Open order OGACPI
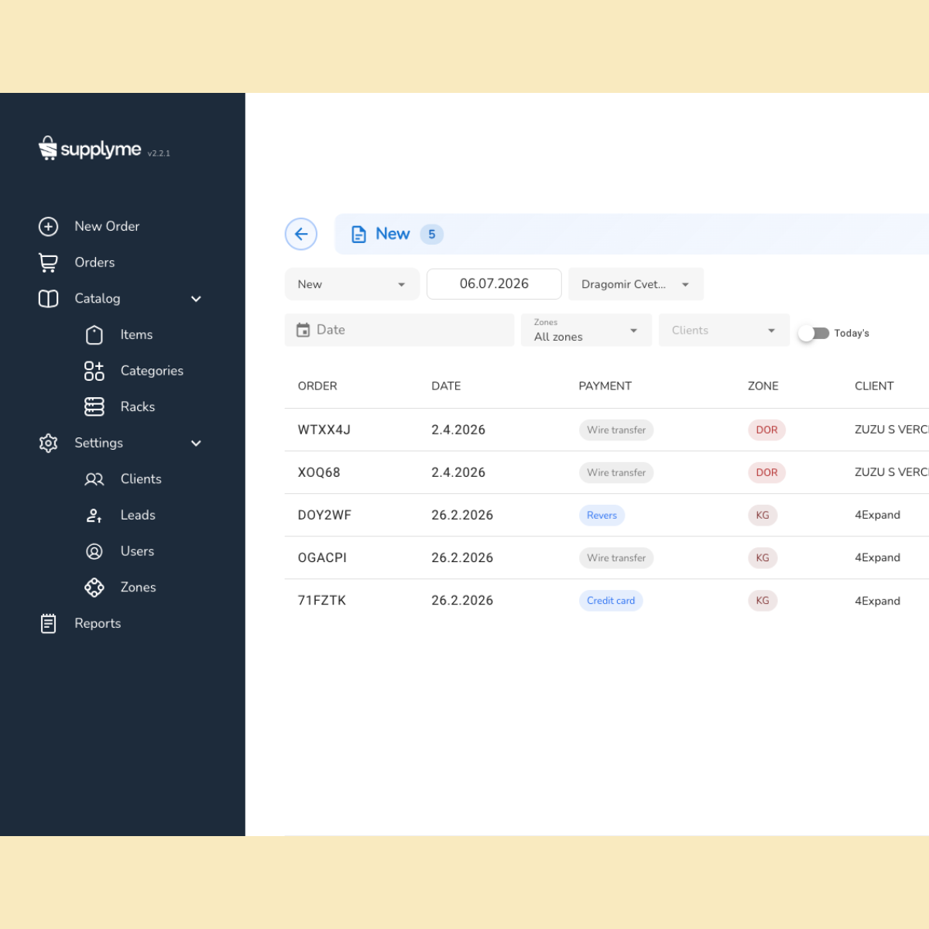929x929 pixels. pyautogui.click(x=322, y=557)
